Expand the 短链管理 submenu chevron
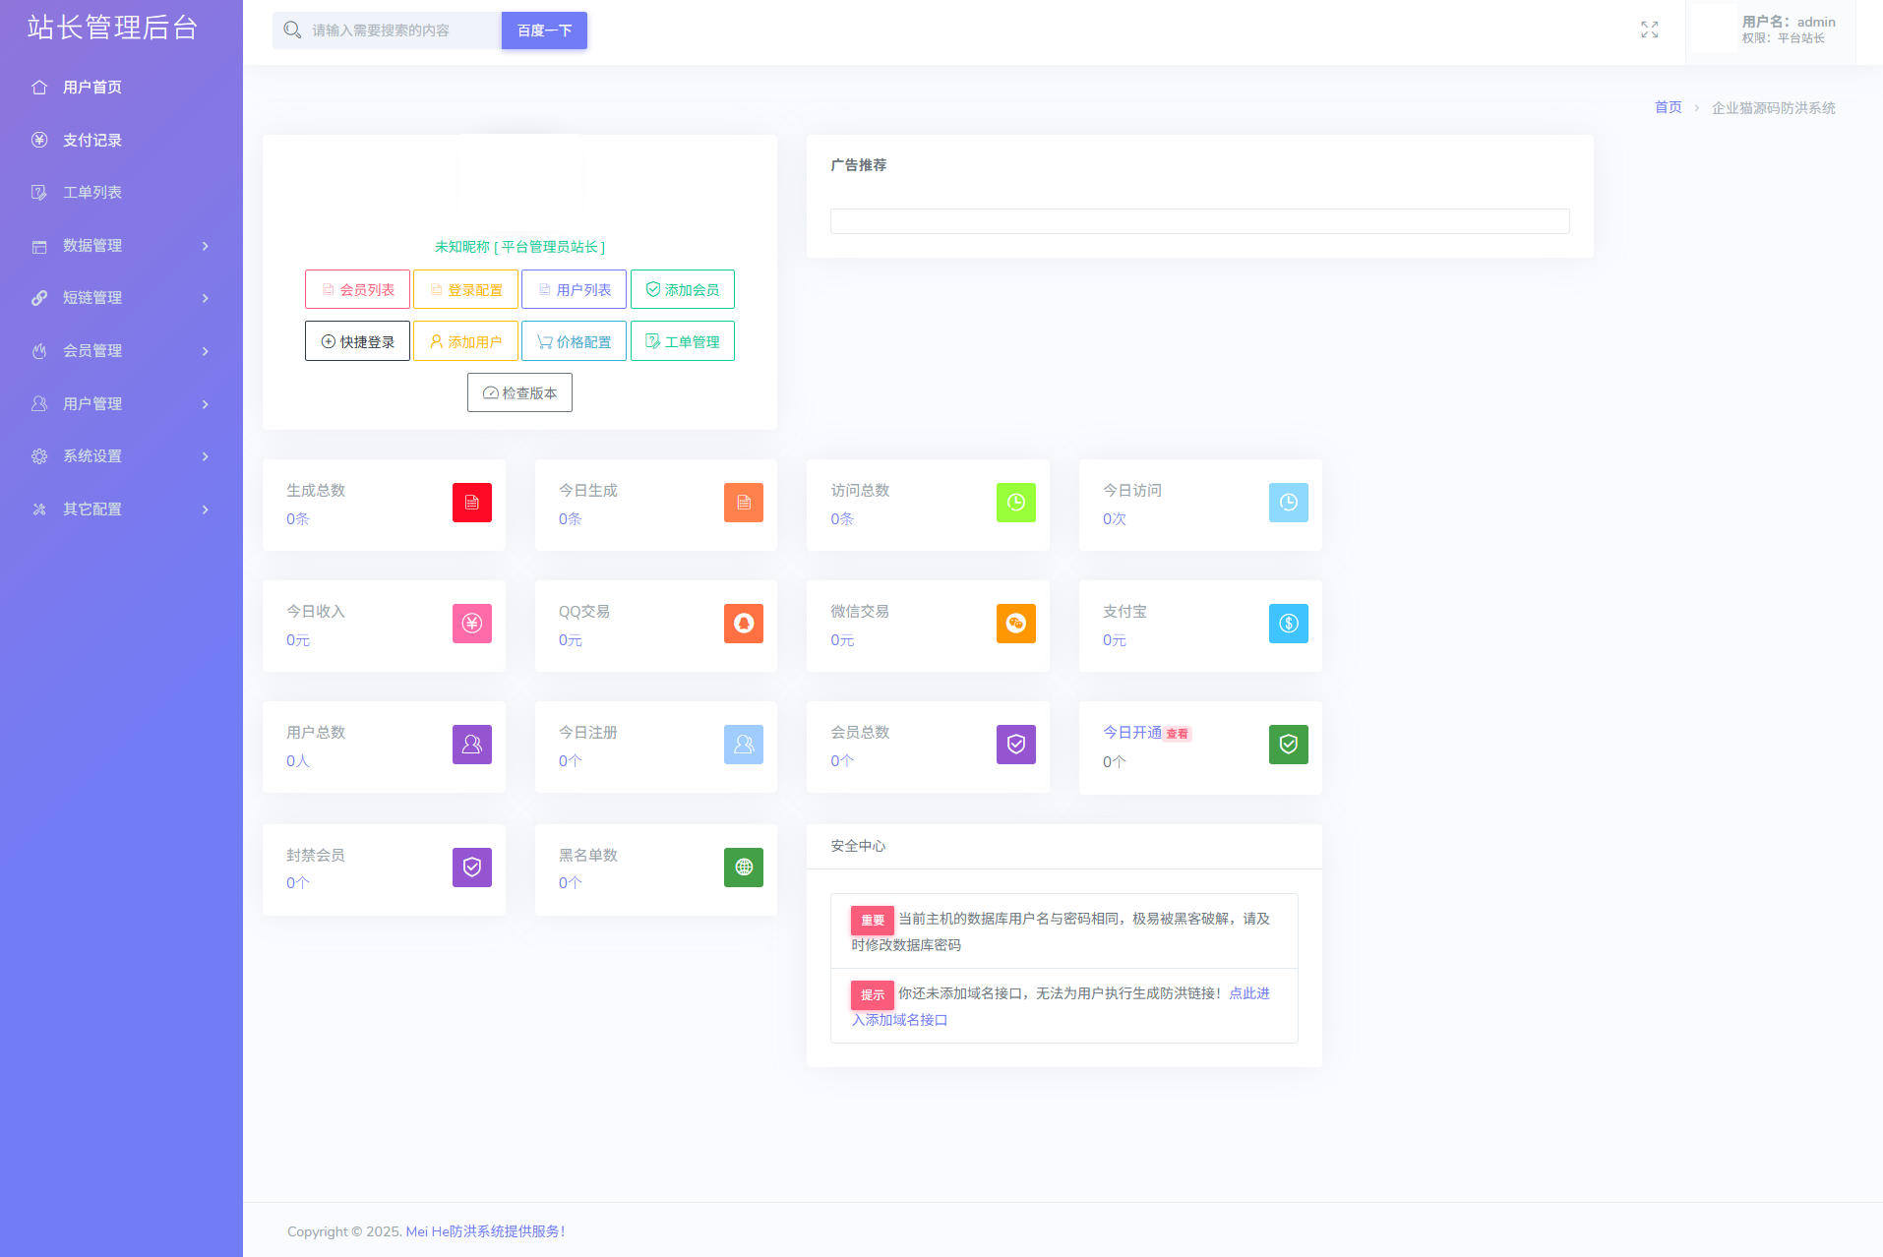This screenshot has height=1257, width=1883. [x=206, y=298]
